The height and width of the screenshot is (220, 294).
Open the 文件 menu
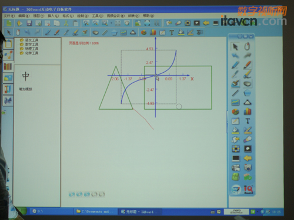click(x=9, y=16)
